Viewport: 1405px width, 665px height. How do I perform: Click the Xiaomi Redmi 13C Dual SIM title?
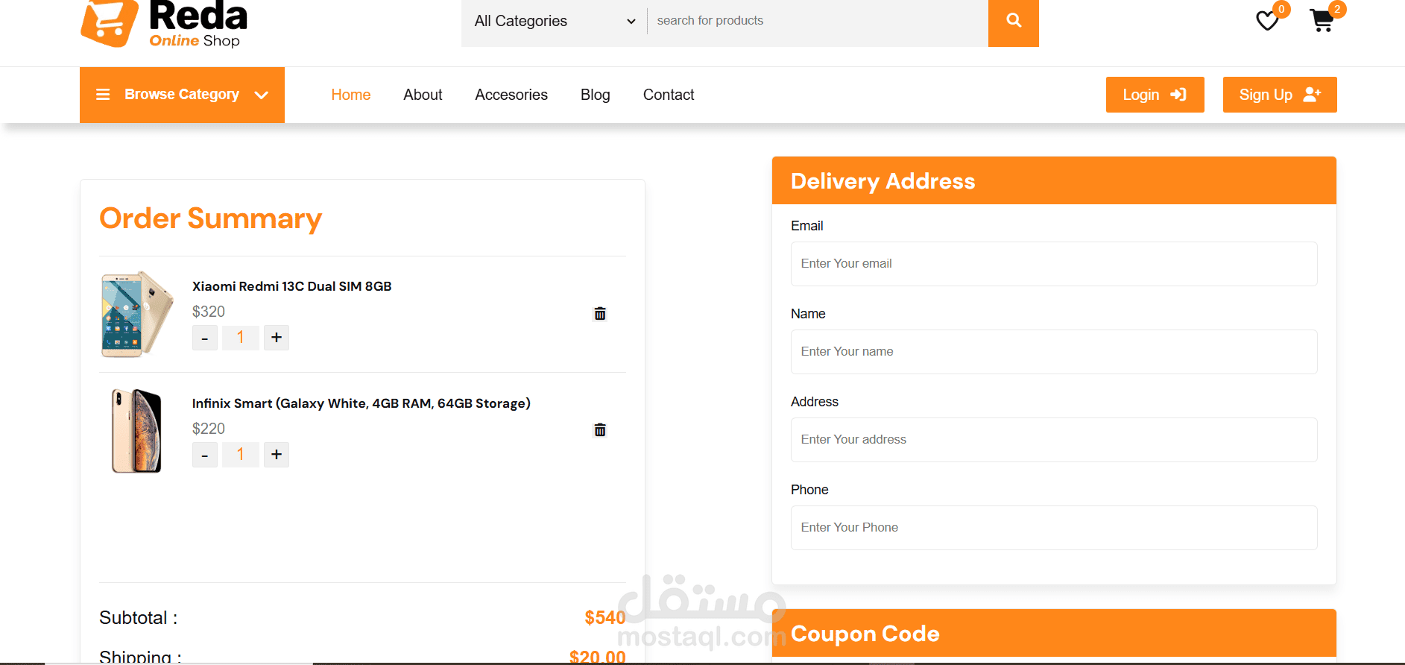(x=292, y=286)
